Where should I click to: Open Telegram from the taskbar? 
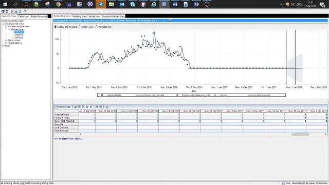[x=101, y=4]
